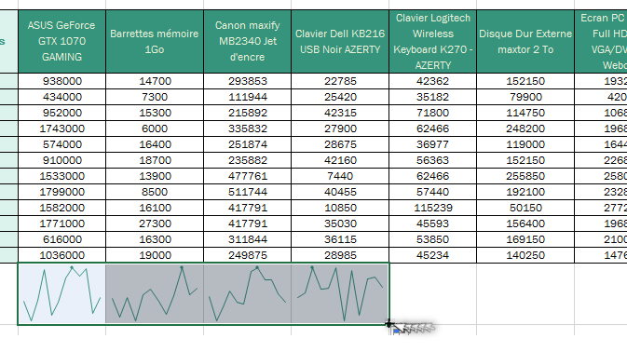
Task: Select cell with value 293853
Action: pos(248,81)
